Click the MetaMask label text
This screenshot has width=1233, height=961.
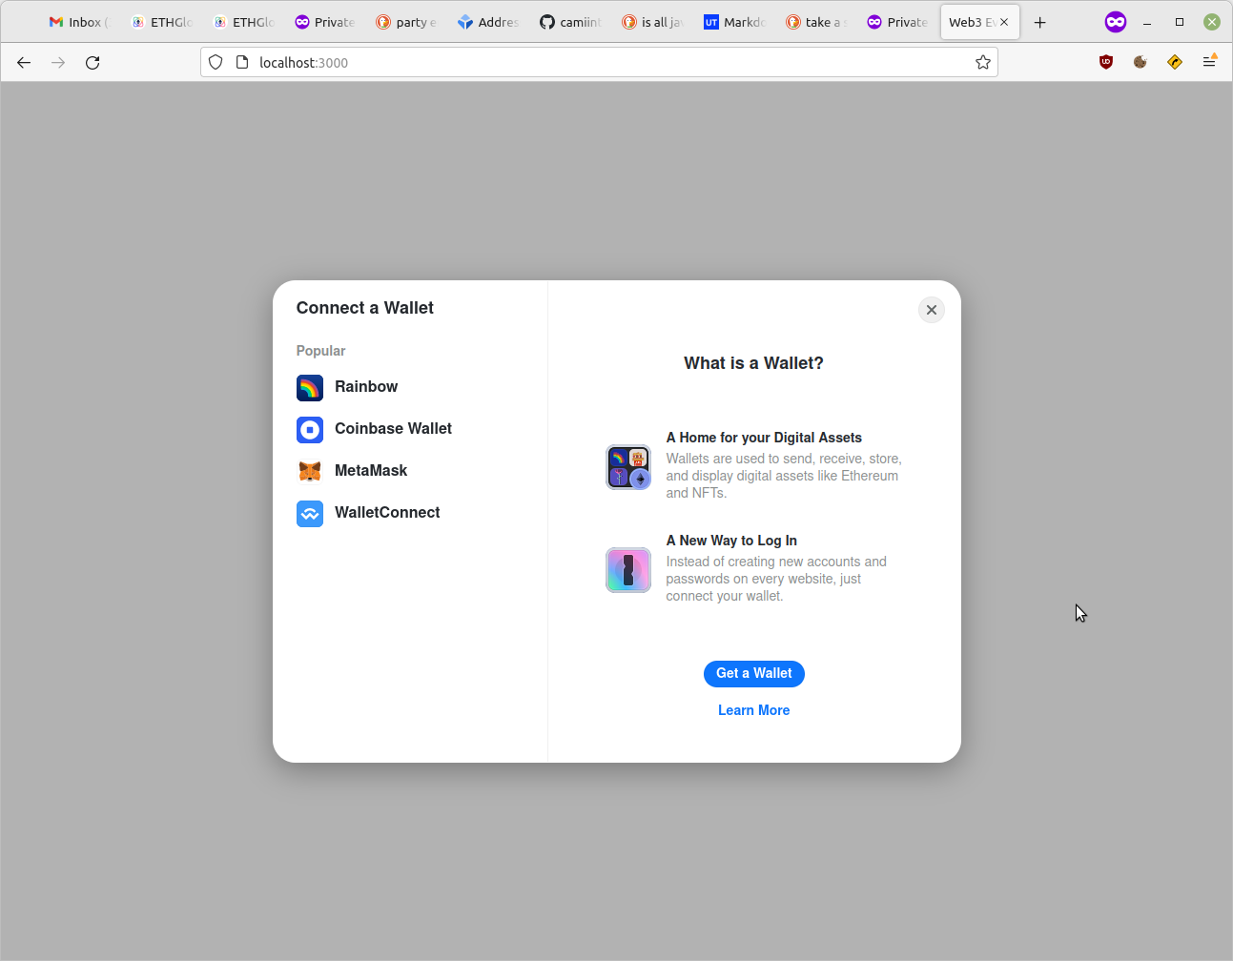[371, 471]
